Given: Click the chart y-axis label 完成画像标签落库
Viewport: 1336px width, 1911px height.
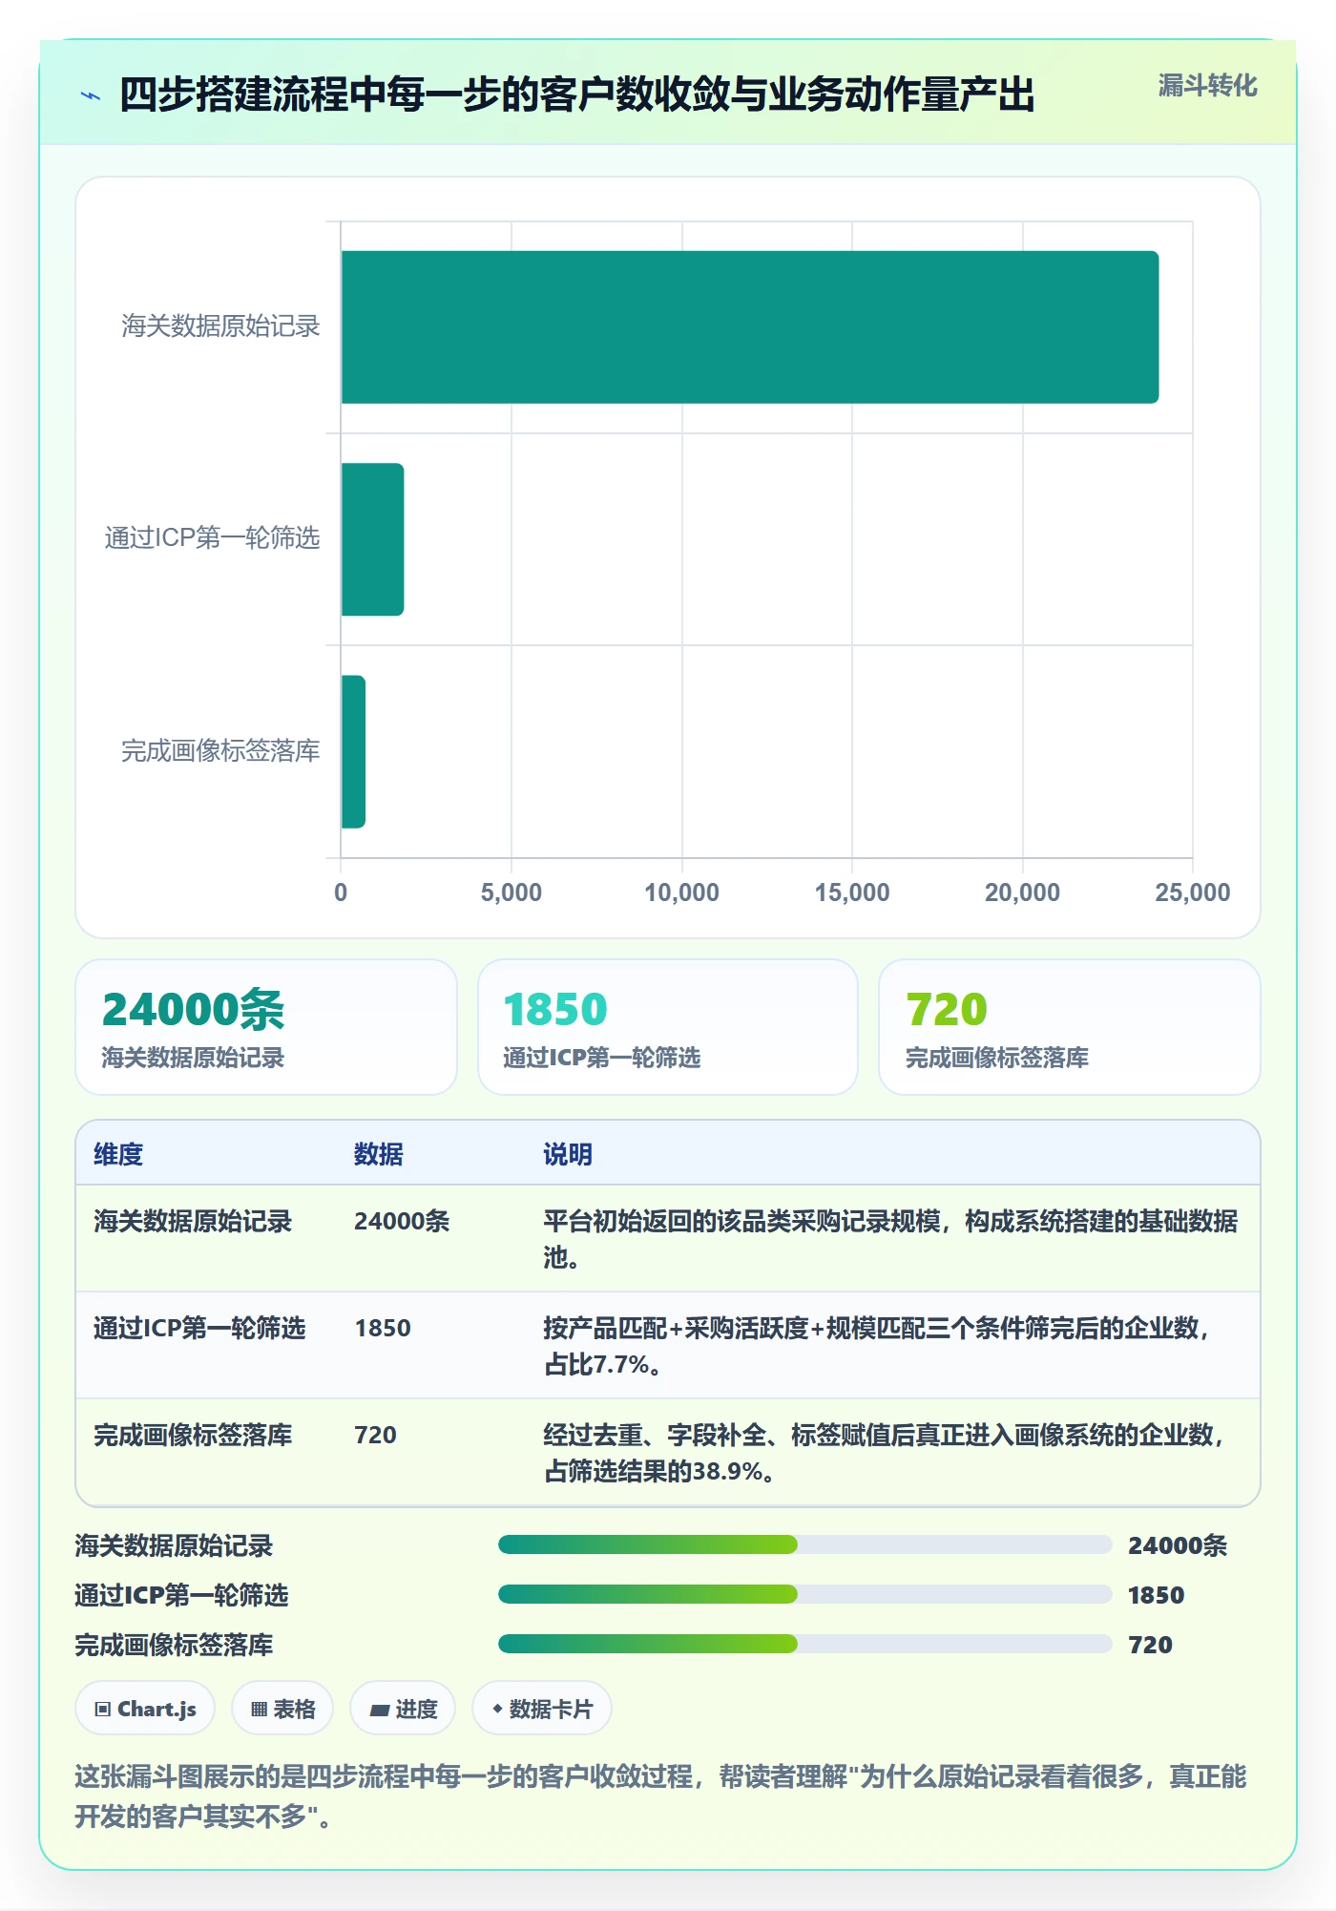Looking at the screenshot, I should pos(220,751).
